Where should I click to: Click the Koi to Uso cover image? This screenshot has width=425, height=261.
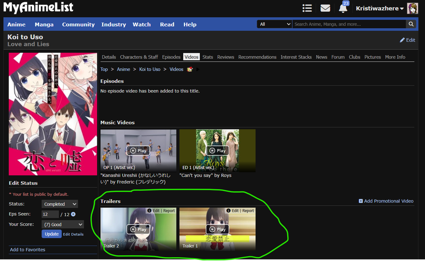click(53, 114)
